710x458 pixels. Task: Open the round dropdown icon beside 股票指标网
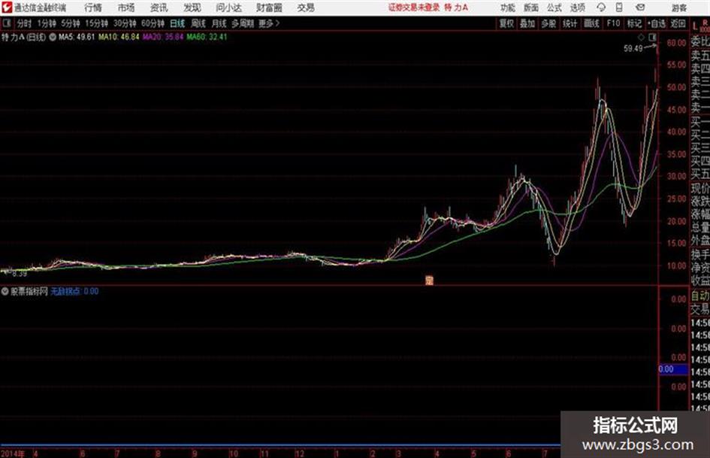(x=5, y=291)
